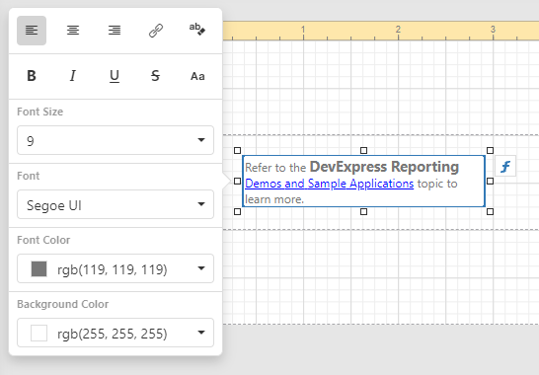Click the top-center resize handle of the label
Image resolution: width=539 pixels, height=375 pixels.
(363, 151)
